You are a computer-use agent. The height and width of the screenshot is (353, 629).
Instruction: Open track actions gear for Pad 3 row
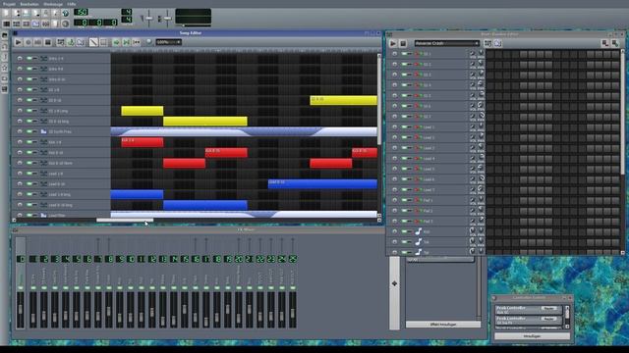(x=395, y=221)
